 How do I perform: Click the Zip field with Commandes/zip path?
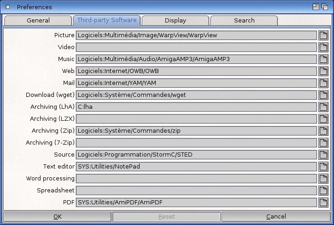[196, 131]
